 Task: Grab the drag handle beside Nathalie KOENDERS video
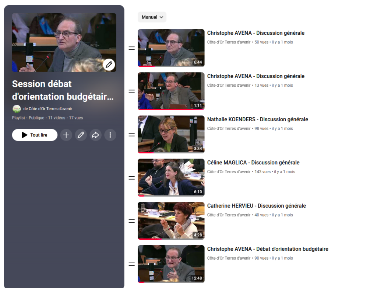(131, 135)
